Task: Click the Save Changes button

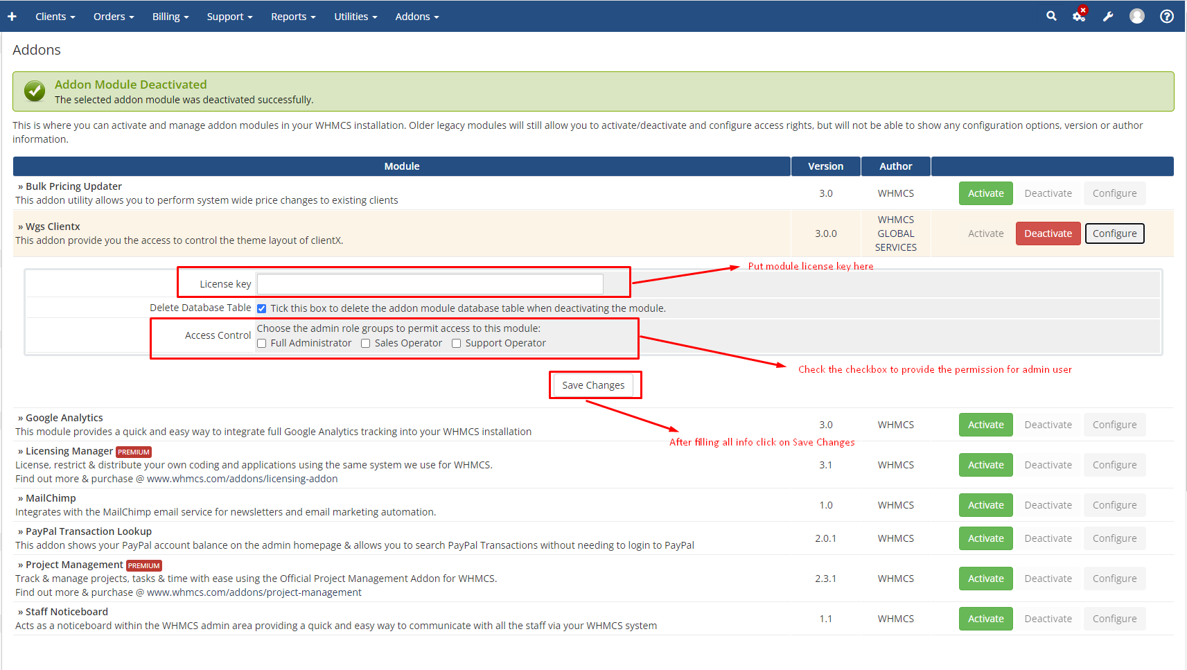Action: 593,385
